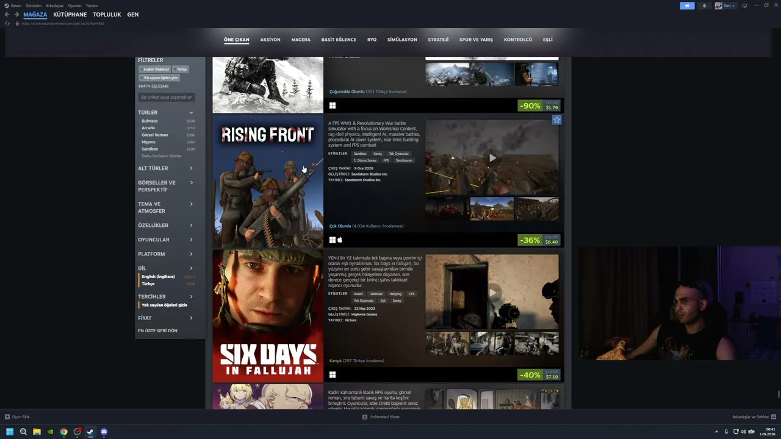This screenshot has height=439, width=781.
Task: Open the Arkadaşlar menu
Action: [55, 5]
